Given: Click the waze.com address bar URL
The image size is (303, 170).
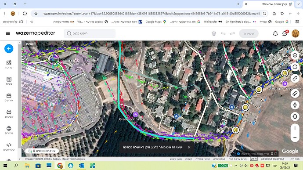Looking at the screenshot, I should click(151, 14).
